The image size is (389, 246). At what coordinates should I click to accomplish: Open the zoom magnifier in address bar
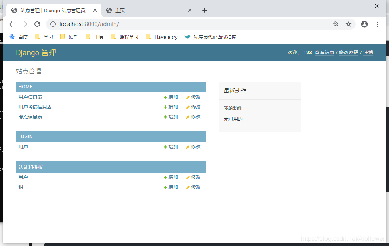pos(336,24)
